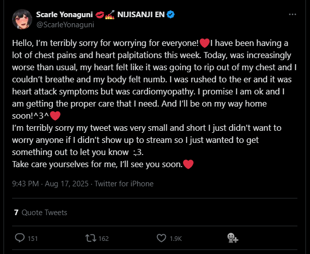310x254 pixels.
Task: Click the 'Twitter for iPhone' source label
Action: [124, 184]
